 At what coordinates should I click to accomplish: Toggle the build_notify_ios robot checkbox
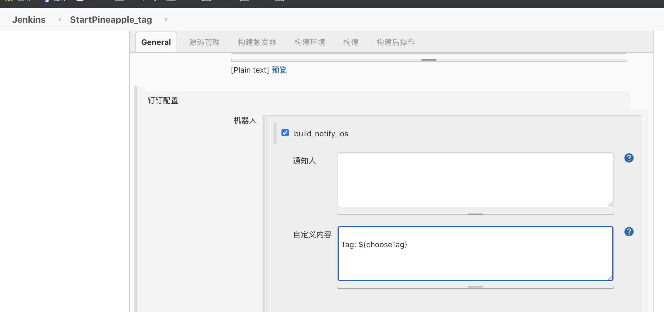(x=285, y=133)
